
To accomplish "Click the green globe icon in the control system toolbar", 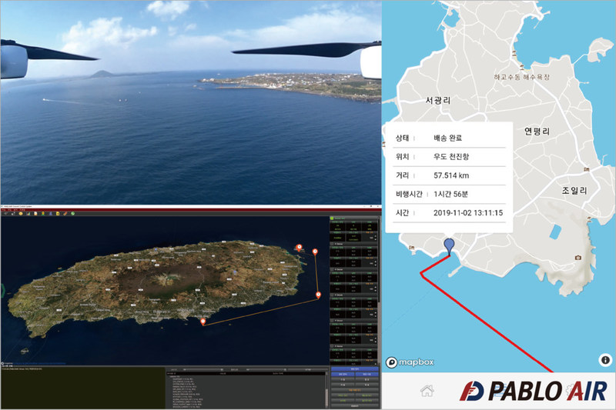I will pyautogui.click(x=72, y=213).
